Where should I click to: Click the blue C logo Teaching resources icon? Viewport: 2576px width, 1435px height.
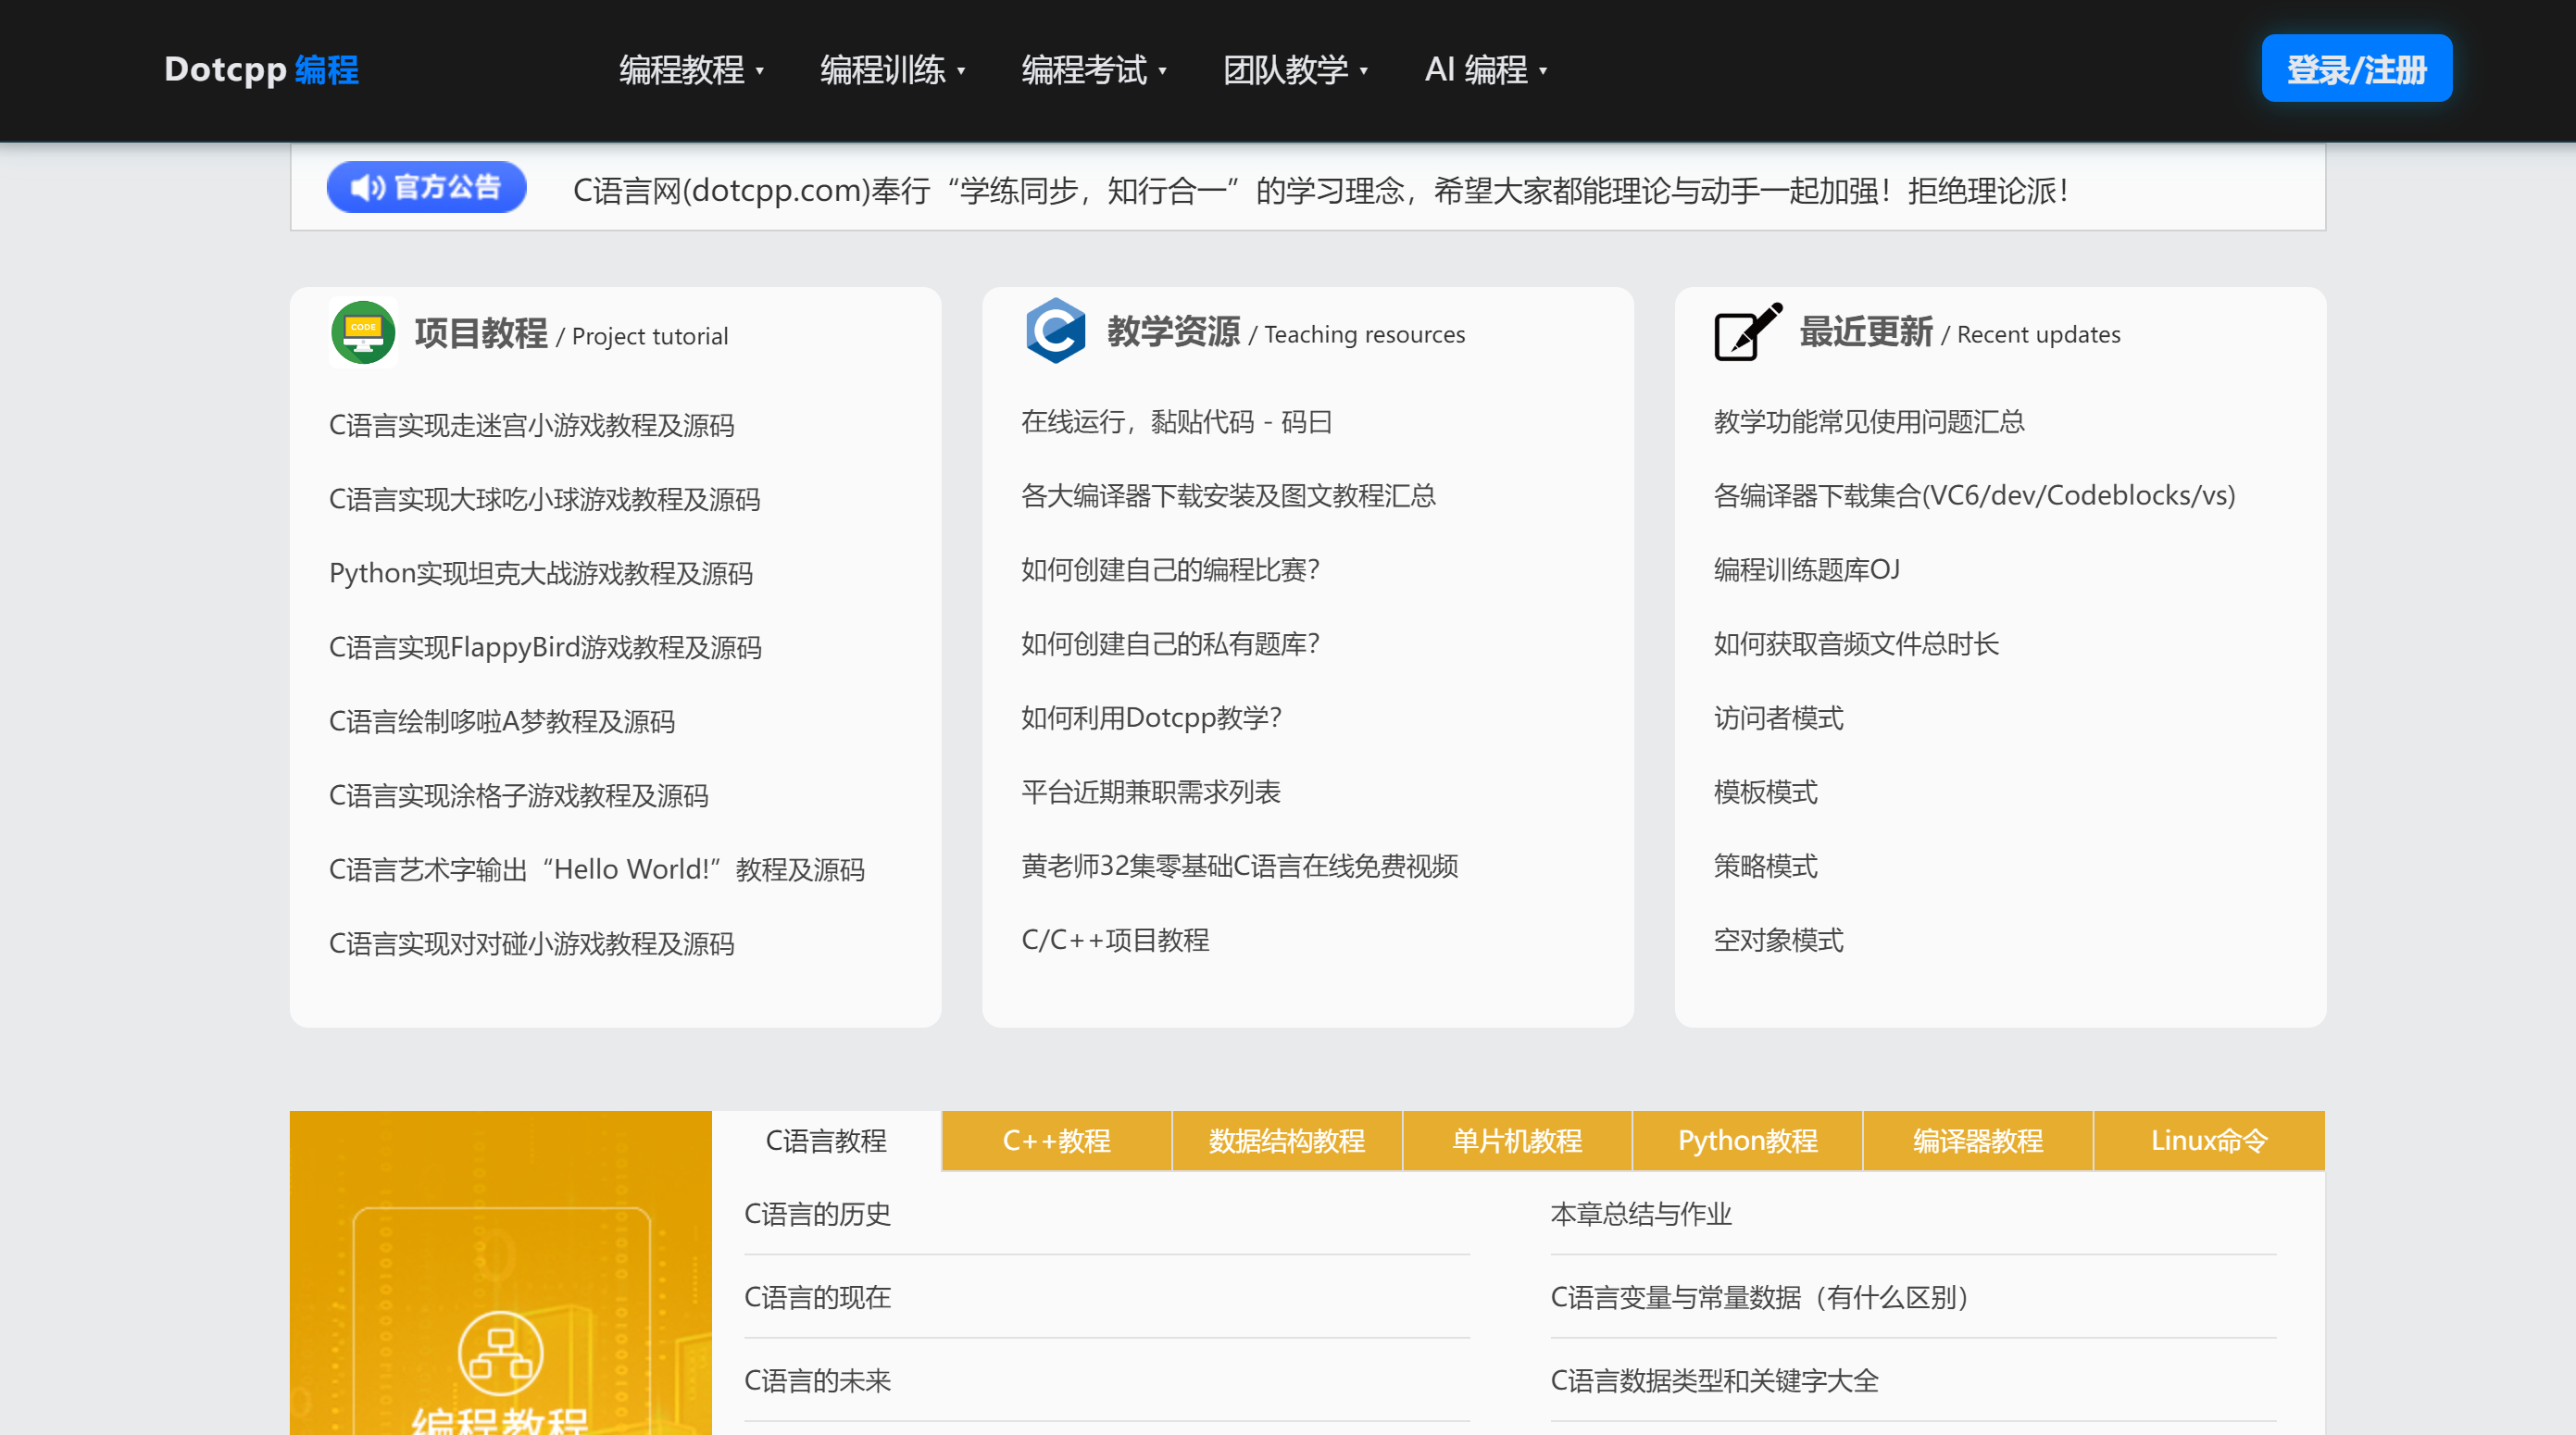1055,331
